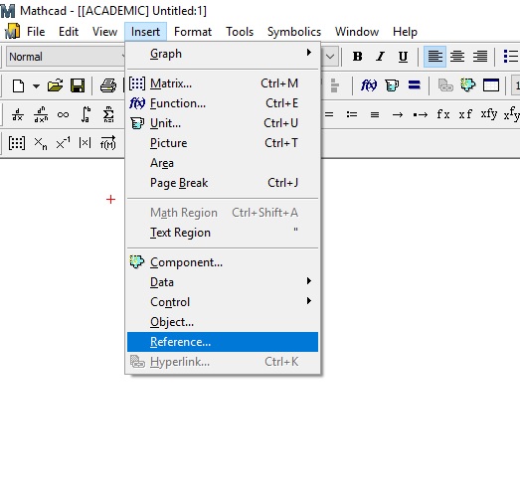Toggle Align Left
Viewport: 520px width, 492px height.
[434, 57]
